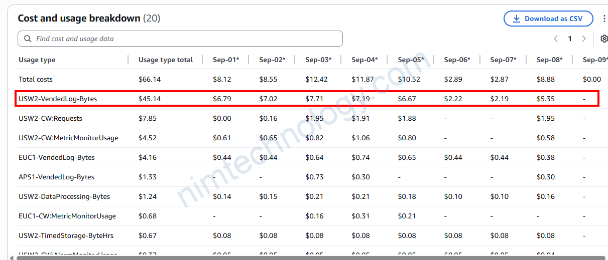
Task: Click the Download as CSV button
Action: [x=548, y=19]
